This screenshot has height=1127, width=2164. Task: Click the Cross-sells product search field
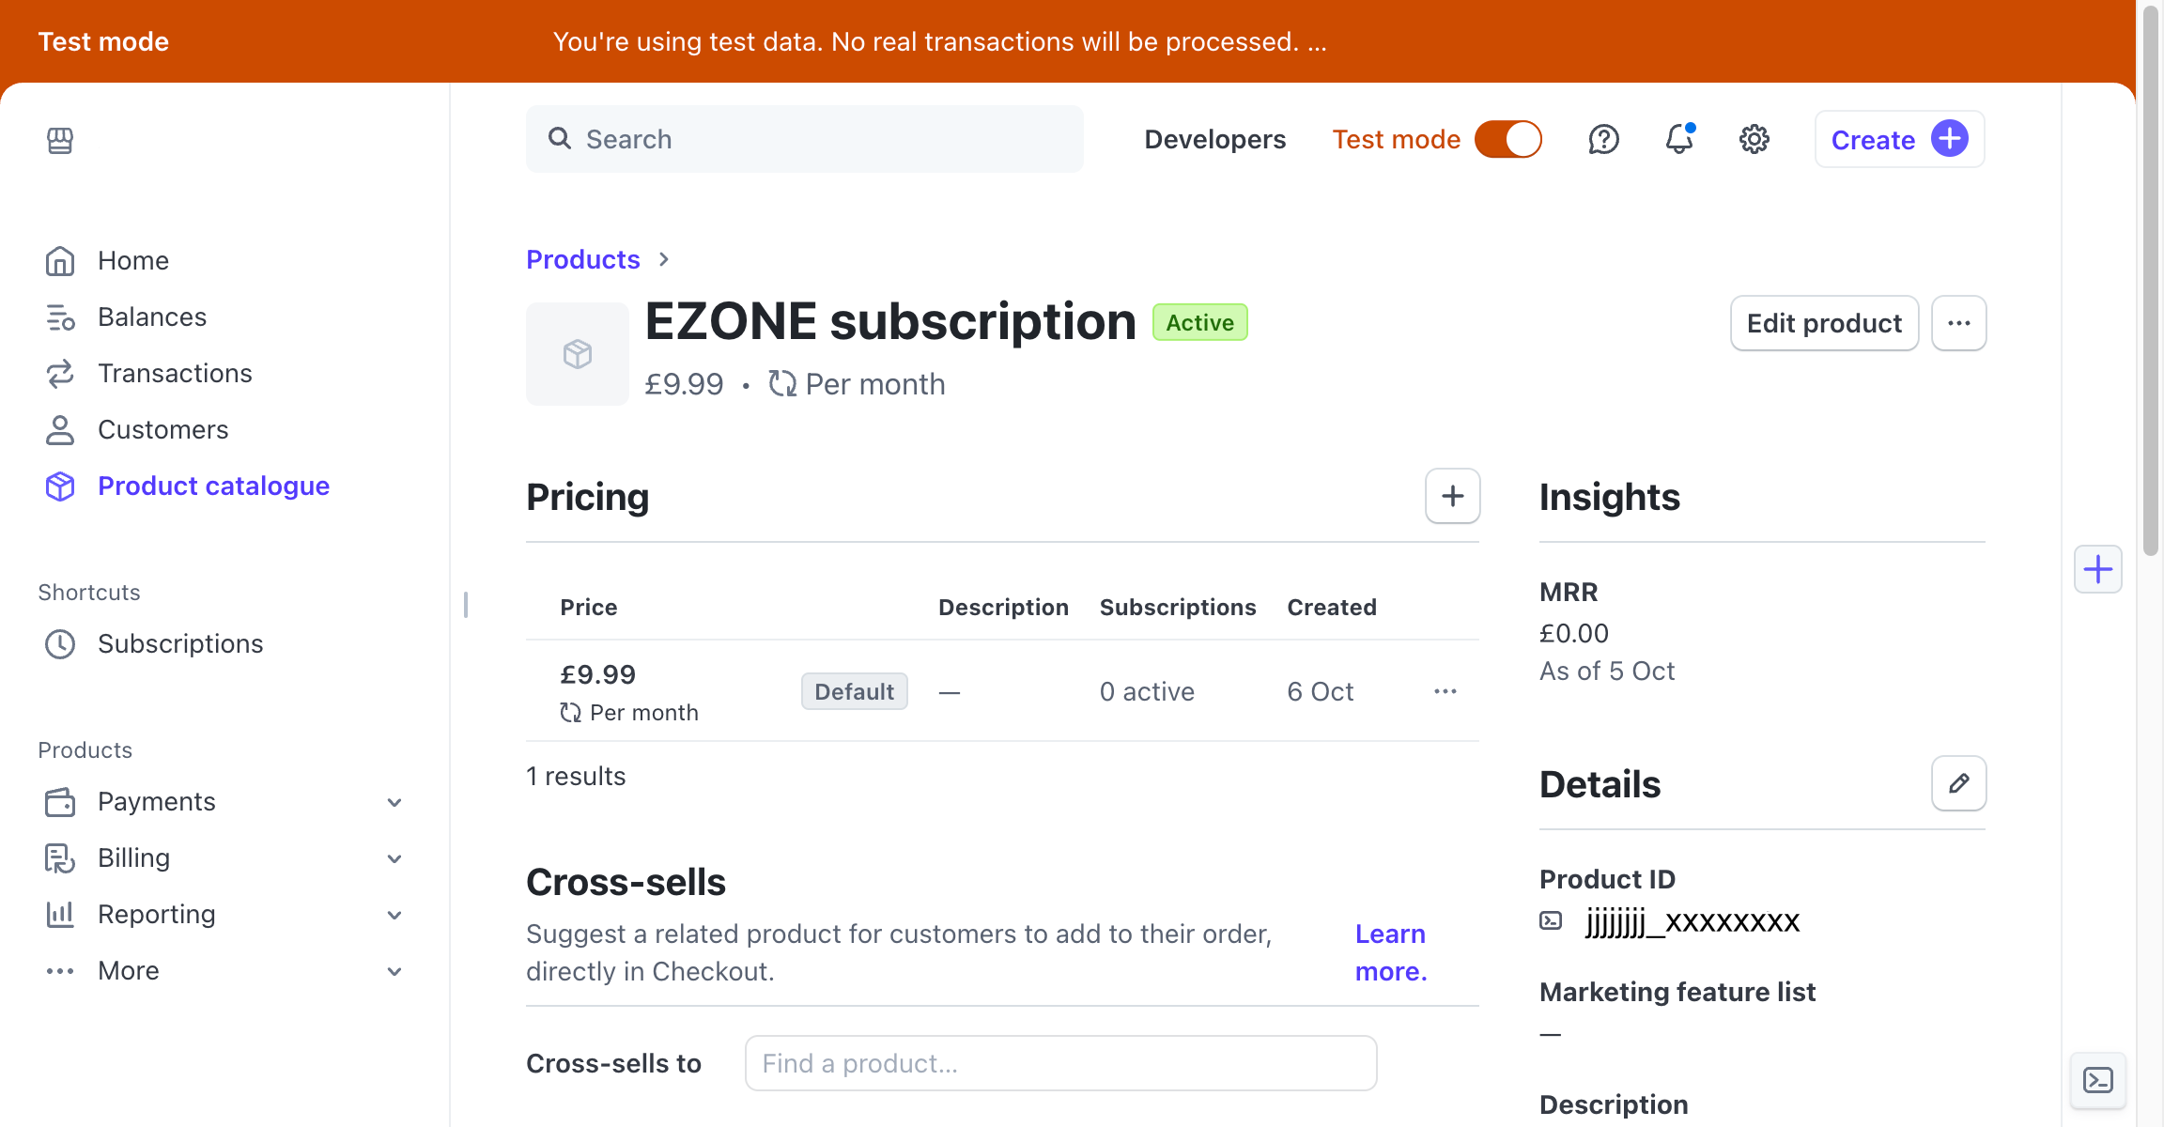1059,1062
